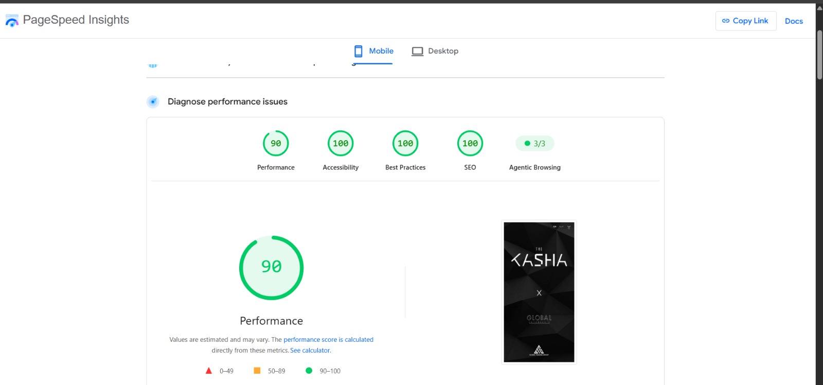Click the Diagnose performance issues icon

(153, 101)
